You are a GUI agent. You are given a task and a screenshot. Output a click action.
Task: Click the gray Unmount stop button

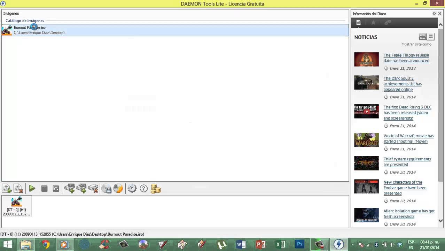pos(44,189)
